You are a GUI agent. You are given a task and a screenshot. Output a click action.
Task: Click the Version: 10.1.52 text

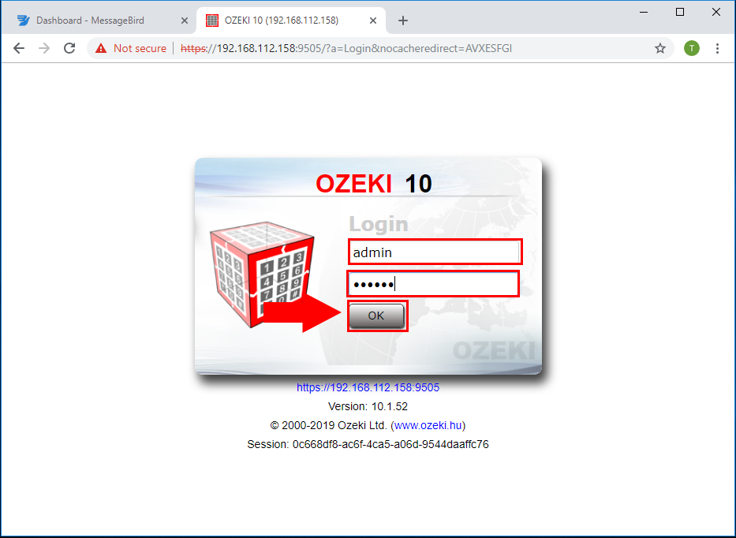[x=368, y=406]
